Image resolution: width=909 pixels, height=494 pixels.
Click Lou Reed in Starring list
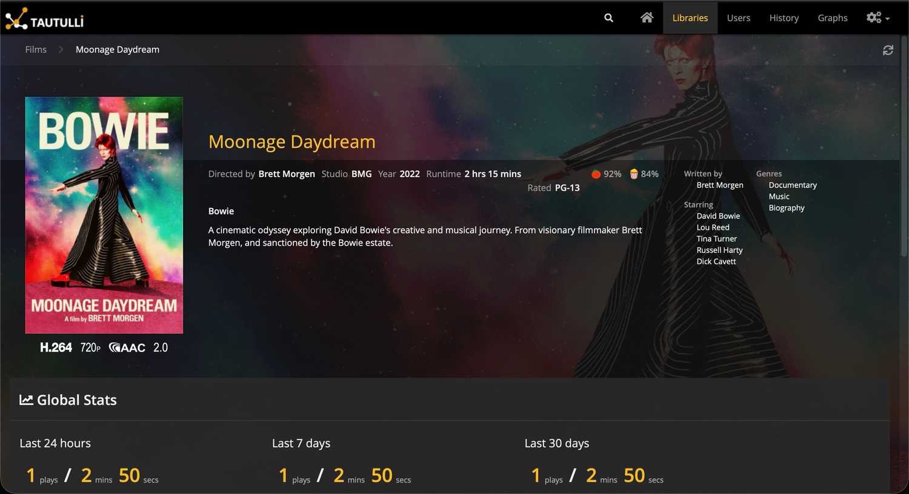pyautogui.click(x=713, y=227)
